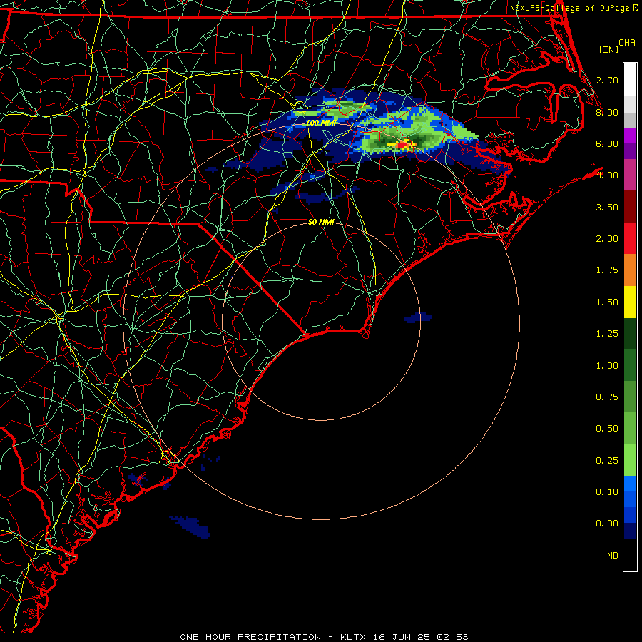
Task: Click the 1.00 legend value
Action: [607, 366]
